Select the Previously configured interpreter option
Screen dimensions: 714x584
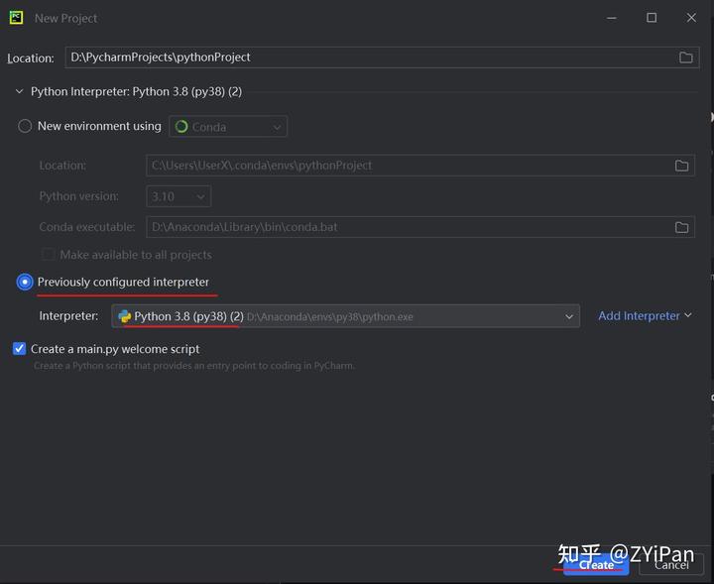pos(25,283)
